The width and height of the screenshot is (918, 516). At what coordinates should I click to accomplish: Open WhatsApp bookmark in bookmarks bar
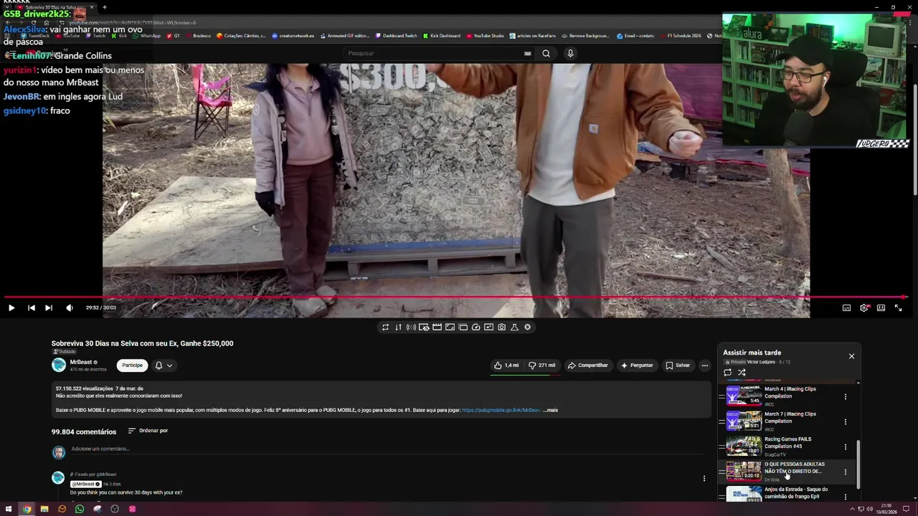146,36
